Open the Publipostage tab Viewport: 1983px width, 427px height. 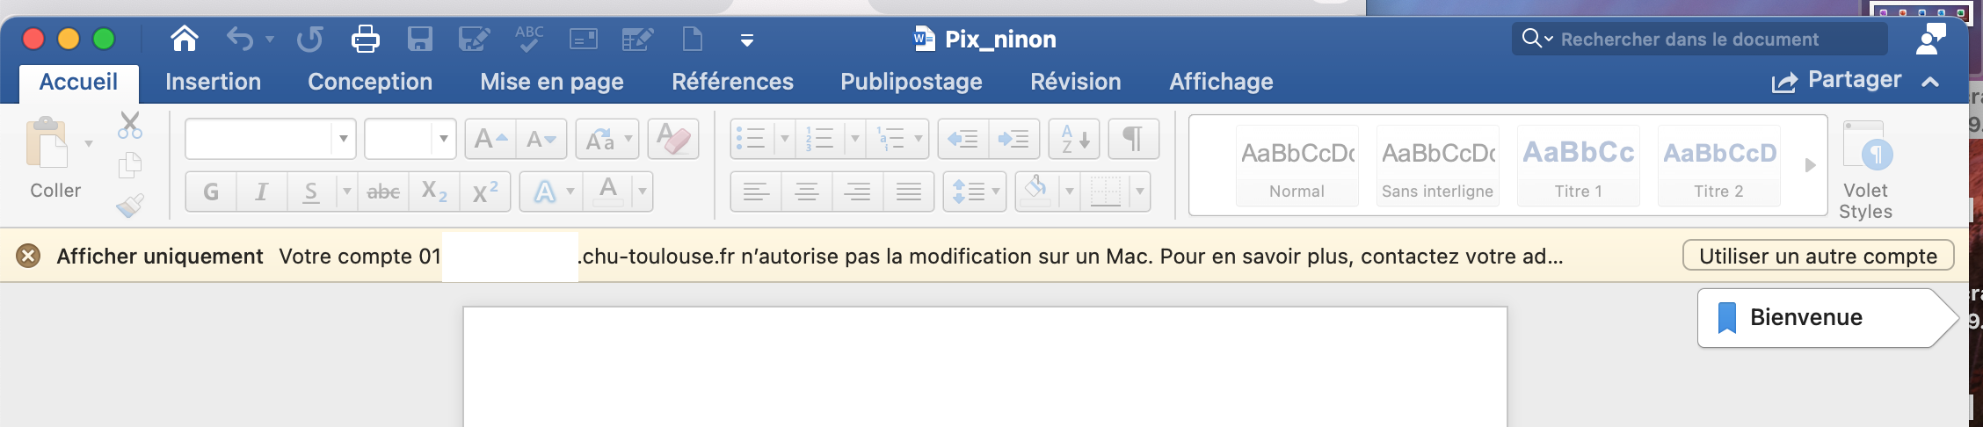[912, 82]
